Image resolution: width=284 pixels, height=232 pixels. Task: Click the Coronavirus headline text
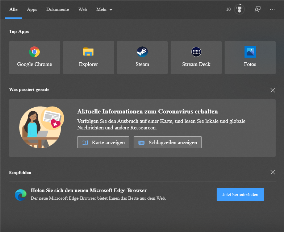(147, 111)
